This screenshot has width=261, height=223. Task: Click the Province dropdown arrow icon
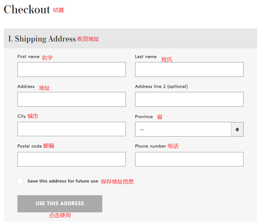point(237,129)
